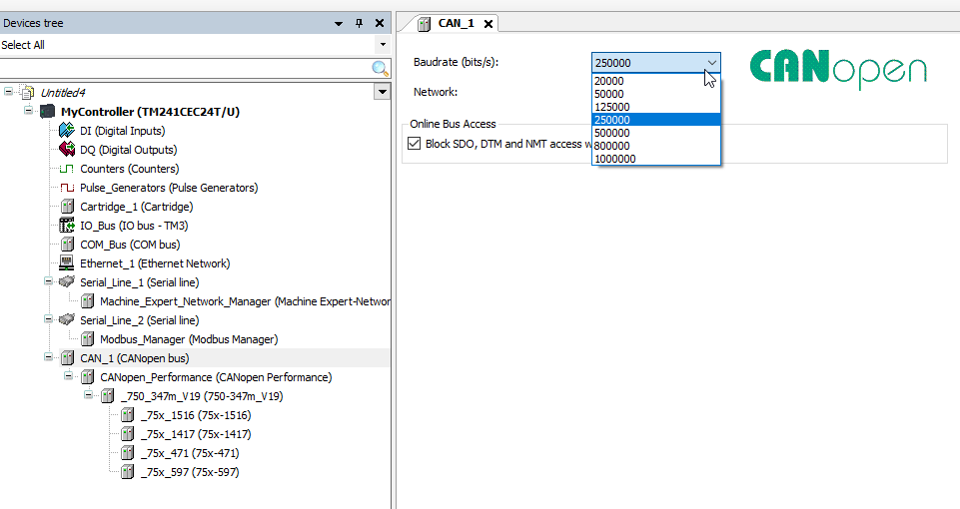Select Cartridge_1 (Cartridge) tree item

point(137,207)
